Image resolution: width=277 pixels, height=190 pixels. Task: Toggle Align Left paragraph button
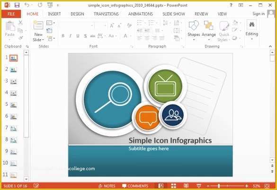pyautogui.click(x=140, y=38)
